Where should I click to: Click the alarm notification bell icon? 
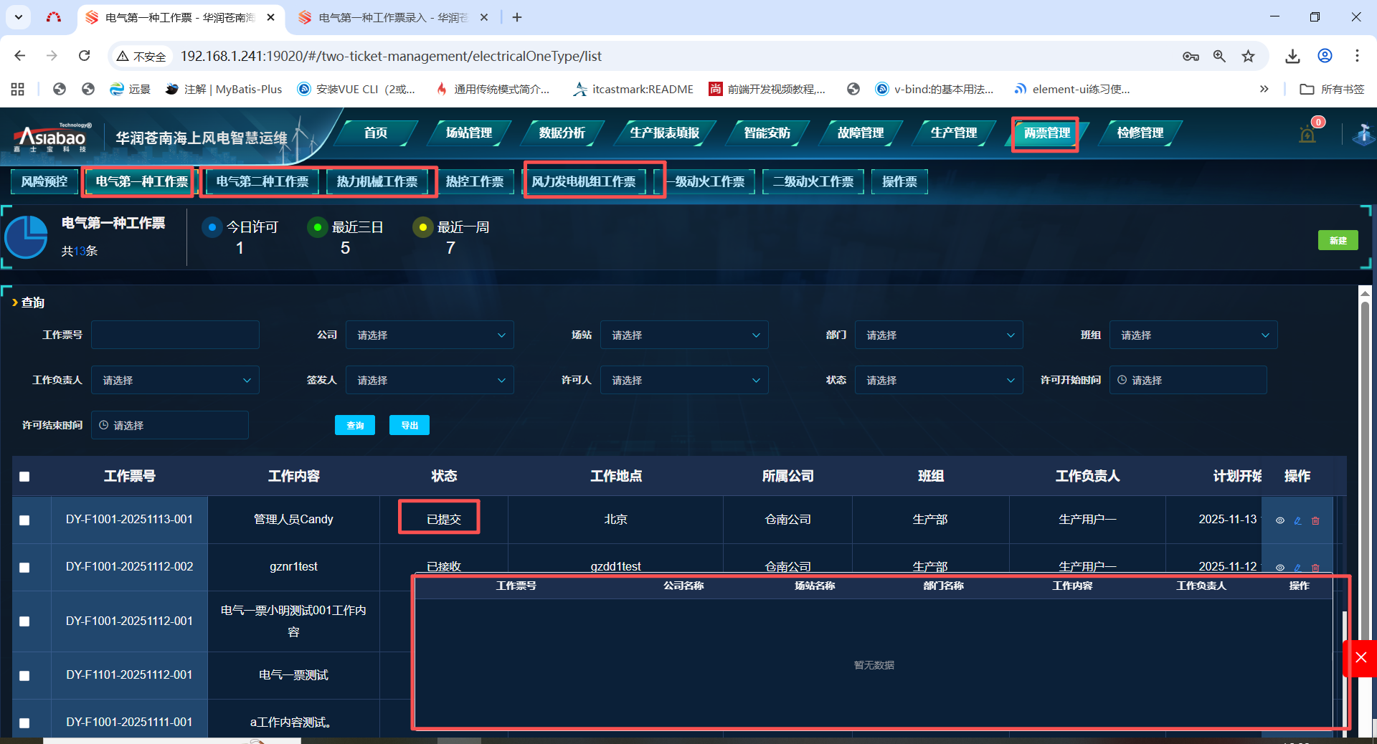(x=1307, y=134)
